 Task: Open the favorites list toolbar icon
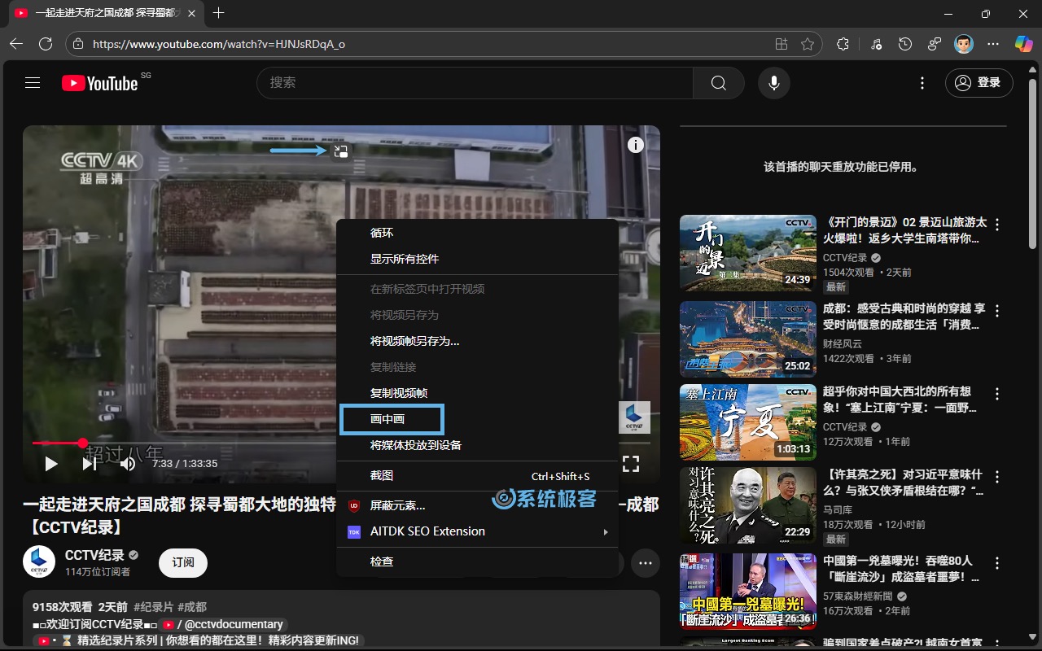click(x=876, y=44)
